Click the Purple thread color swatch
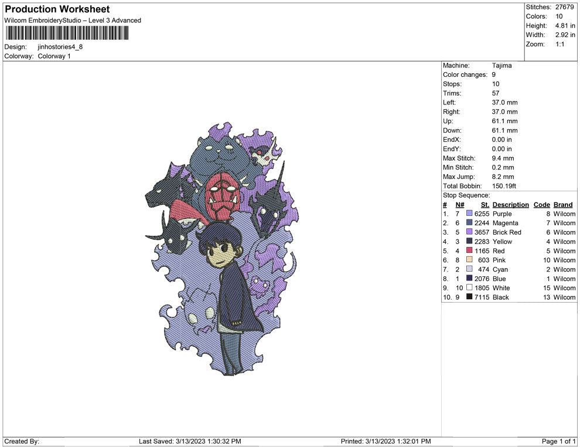 coord(469,214)
